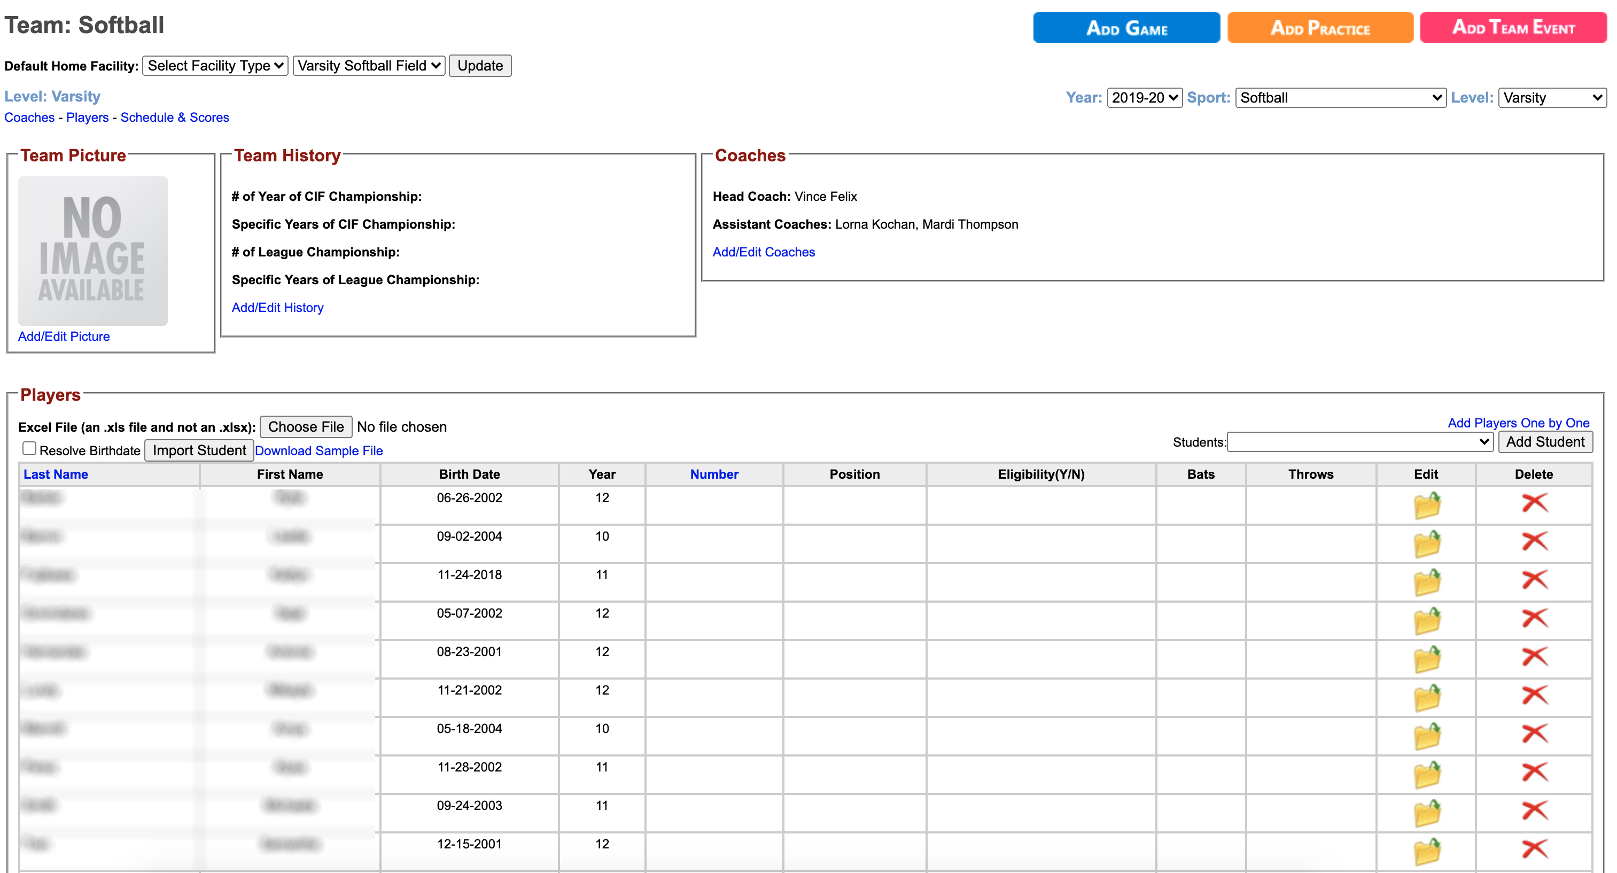Open the Select Facility Type dropdown
The height and width of the screenshot is (873, 1617).
(215, 66)
